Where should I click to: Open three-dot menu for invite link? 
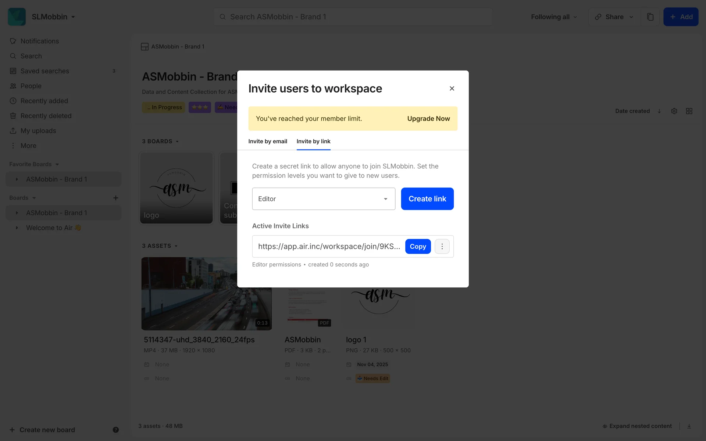coord(442,247)
